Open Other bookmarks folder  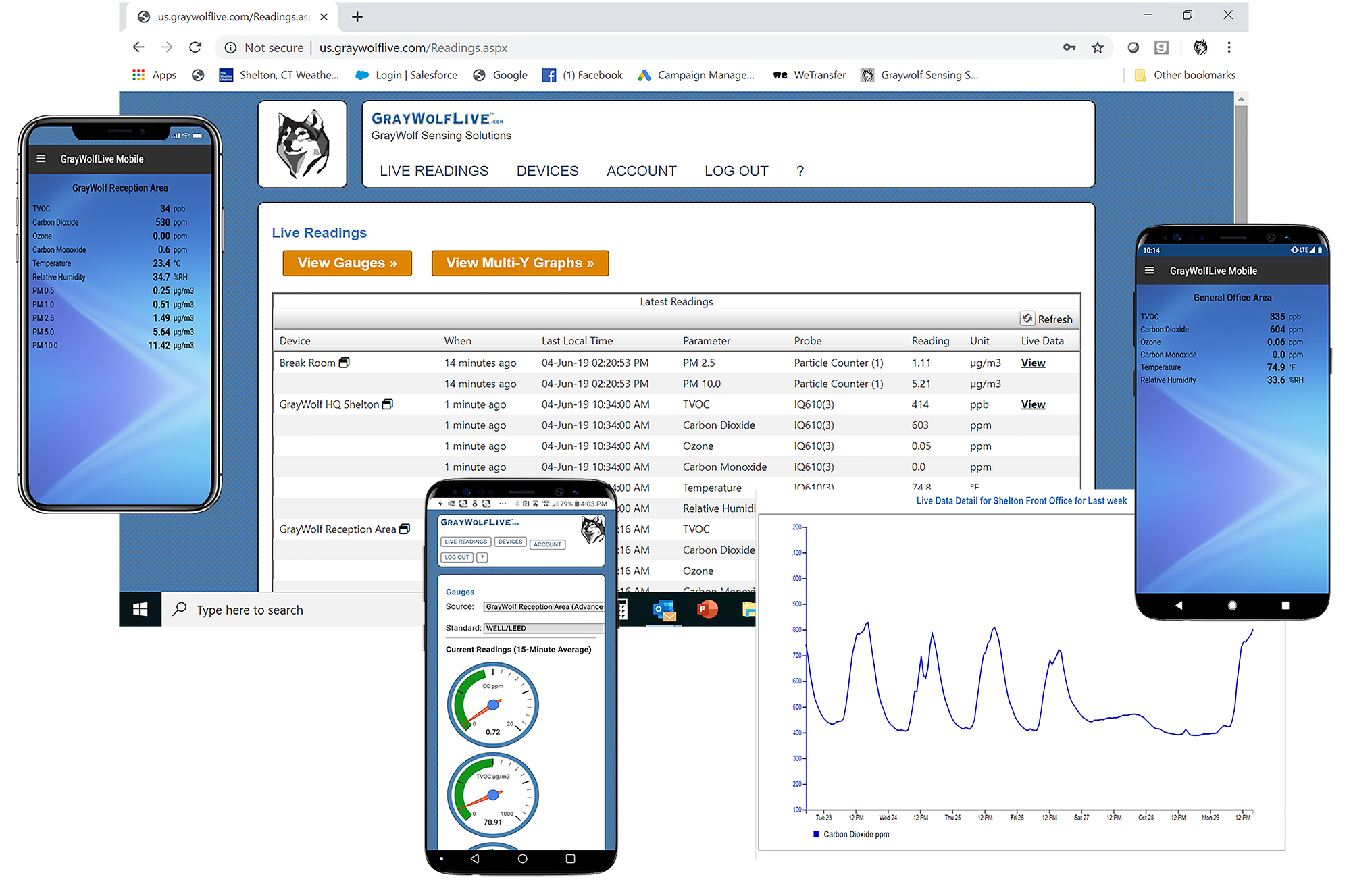(x=1186, y=75)
